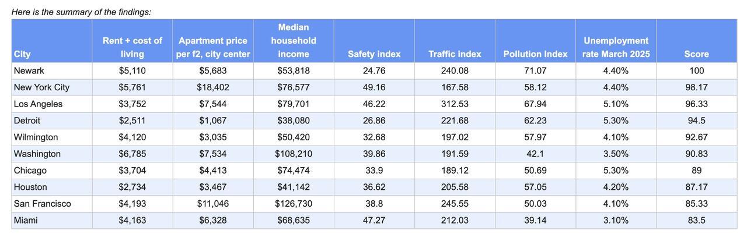747x237 pixels.
Task: Select the Los Angeles row label
Action: (x=38, y=104)
